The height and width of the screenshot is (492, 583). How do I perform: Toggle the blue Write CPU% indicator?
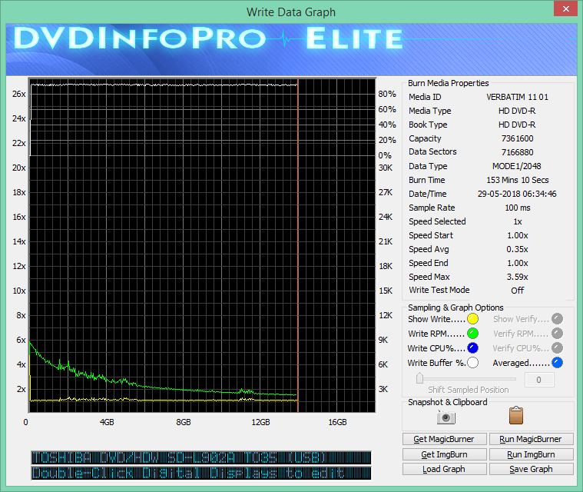pyautogui.click(x=472, y=348)
